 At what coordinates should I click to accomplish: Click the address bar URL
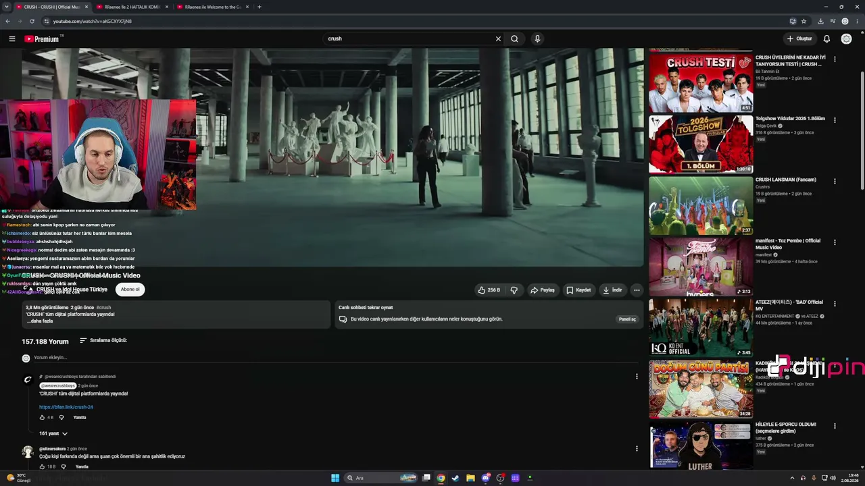coord(93,21)
